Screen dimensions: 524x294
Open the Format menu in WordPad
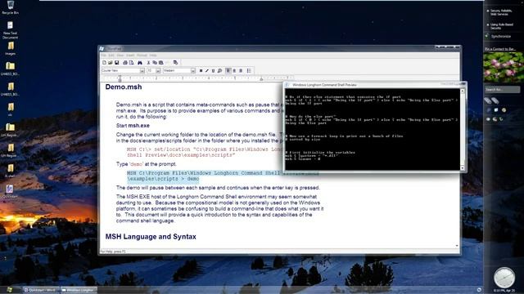tap(142, 56)
